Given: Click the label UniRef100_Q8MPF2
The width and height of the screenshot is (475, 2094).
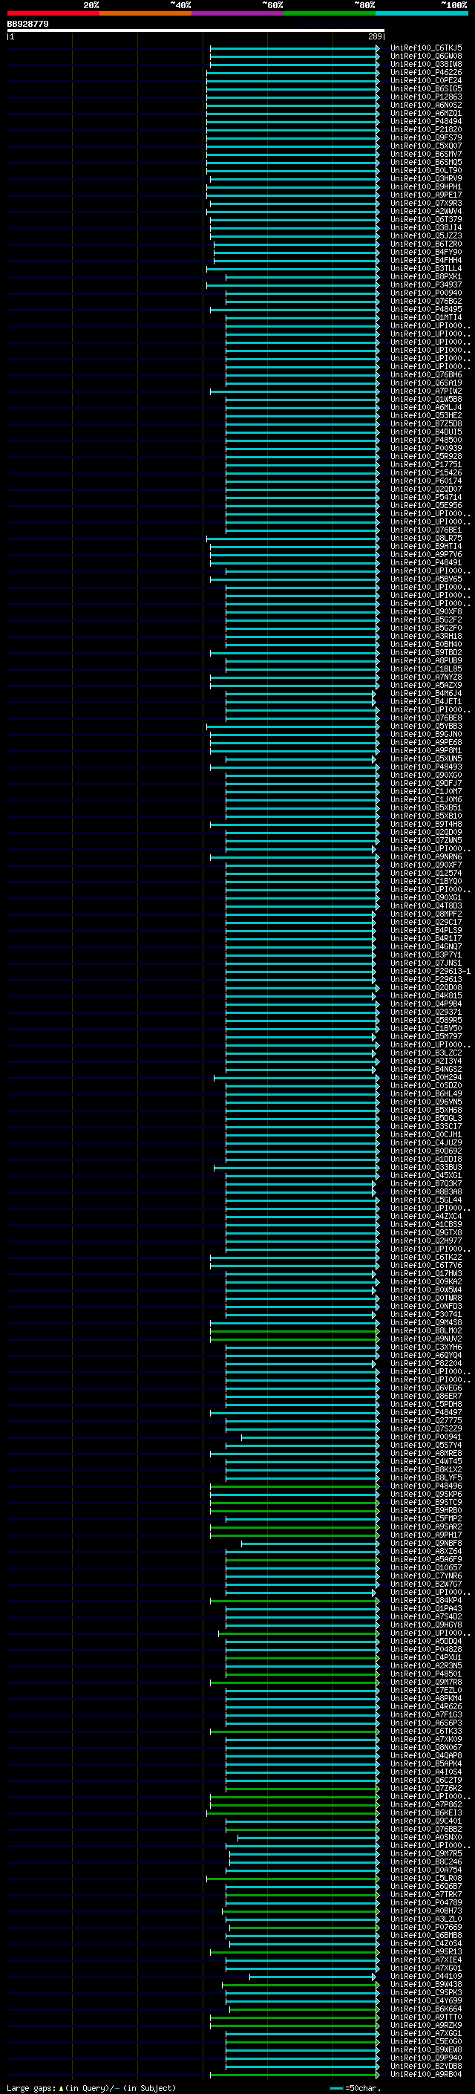Looking at the screenshot, I should click(426, 914).
